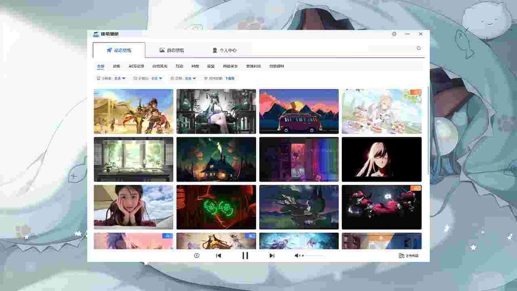Pause the wallpaper playback
This screenshot has height=291, width=517.
tap(245, 255)
